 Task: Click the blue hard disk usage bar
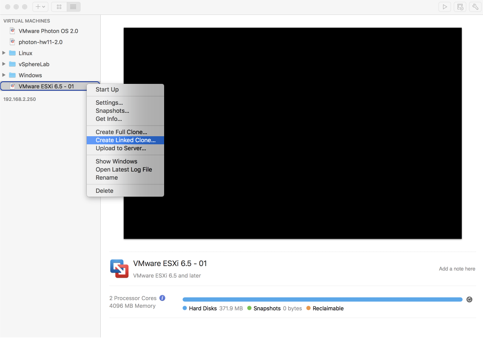pyautogui.click(x=322, y=300)
